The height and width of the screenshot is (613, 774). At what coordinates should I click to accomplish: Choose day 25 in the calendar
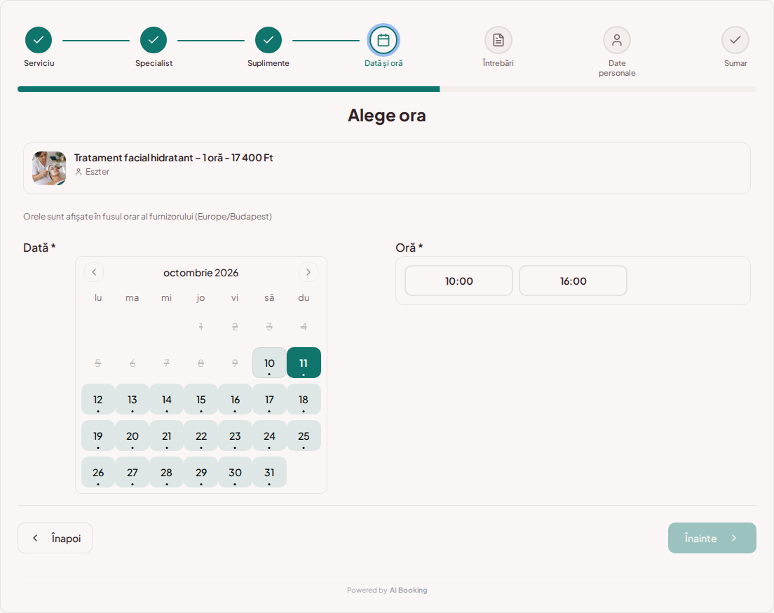click(x=304, y=436)
